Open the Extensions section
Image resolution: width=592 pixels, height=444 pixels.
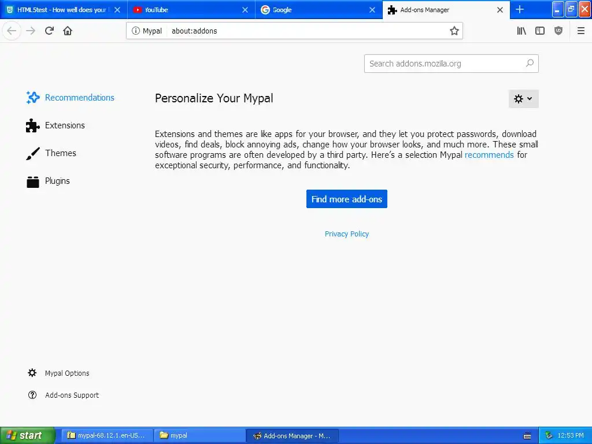(x=55, y=125)
